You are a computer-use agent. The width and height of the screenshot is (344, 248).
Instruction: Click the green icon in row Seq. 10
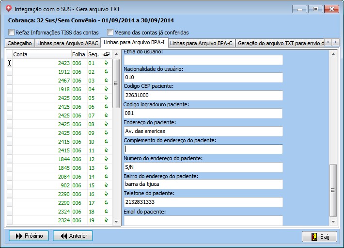[x=106, y=142]
